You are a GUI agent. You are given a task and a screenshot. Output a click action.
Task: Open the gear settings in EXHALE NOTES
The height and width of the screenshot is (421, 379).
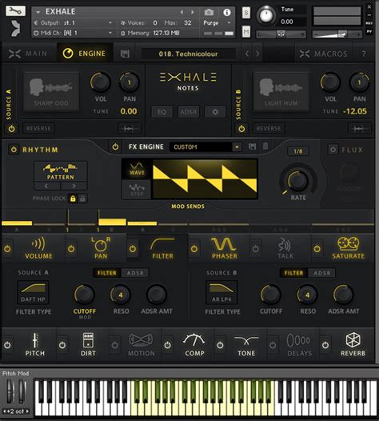pos(215,112)
